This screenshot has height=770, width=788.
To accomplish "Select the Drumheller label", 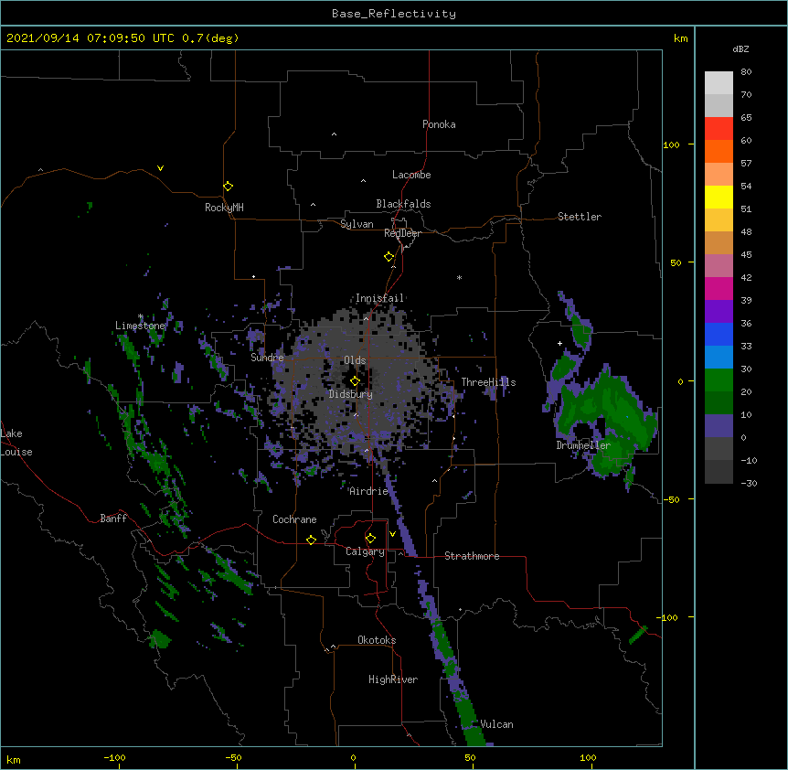I will pyautogui.click(x=583, y=445).
